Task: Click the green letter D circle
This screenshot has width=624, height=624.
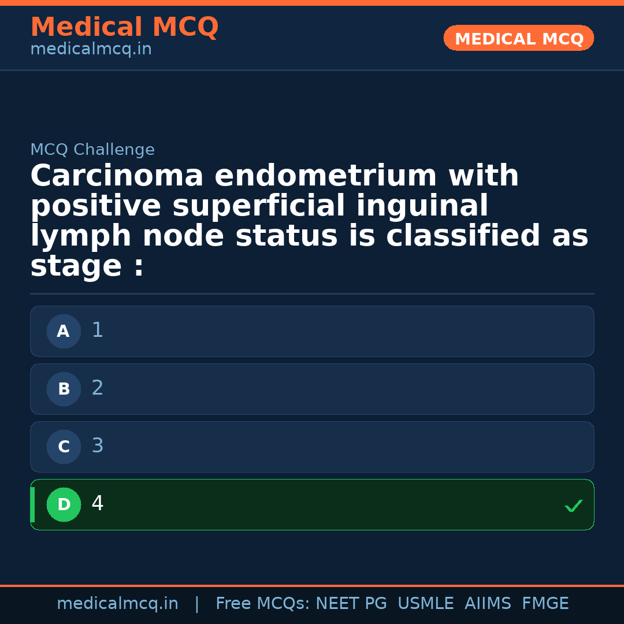Action: tap(64, 505)
